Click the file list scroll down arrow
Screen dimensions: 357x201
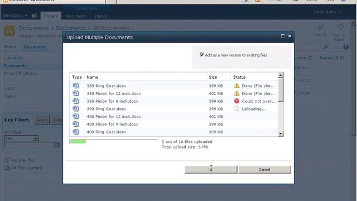coord(281,134)
